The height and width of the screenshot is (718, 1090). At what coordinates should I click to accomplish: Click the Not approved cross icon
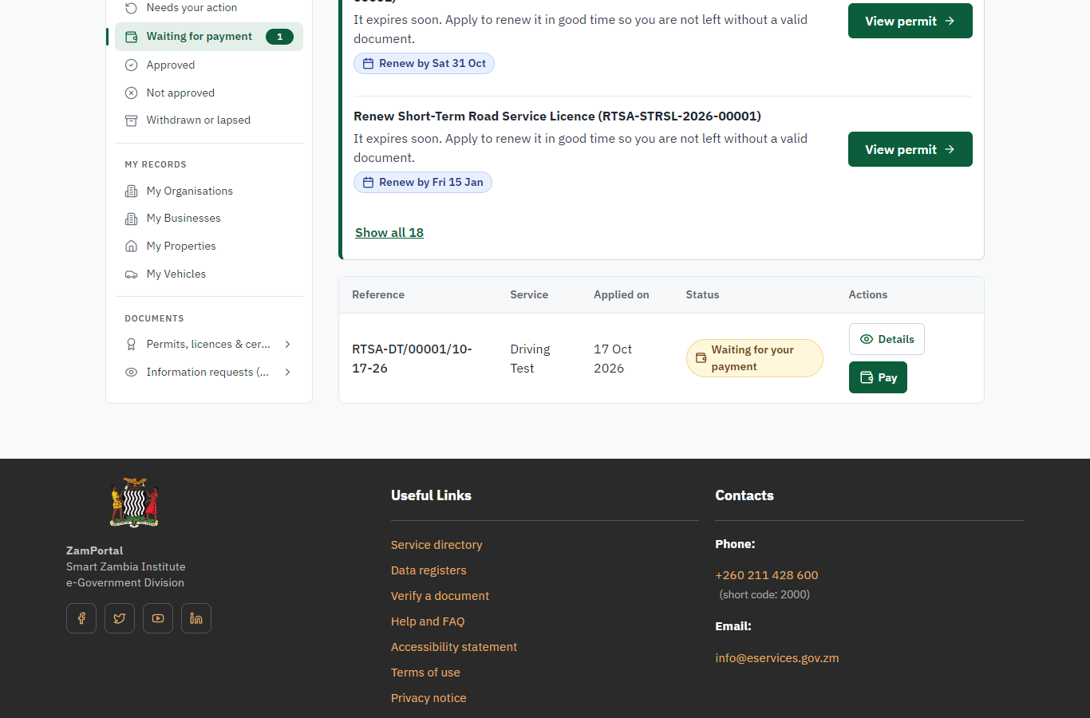tap(132, 93)
